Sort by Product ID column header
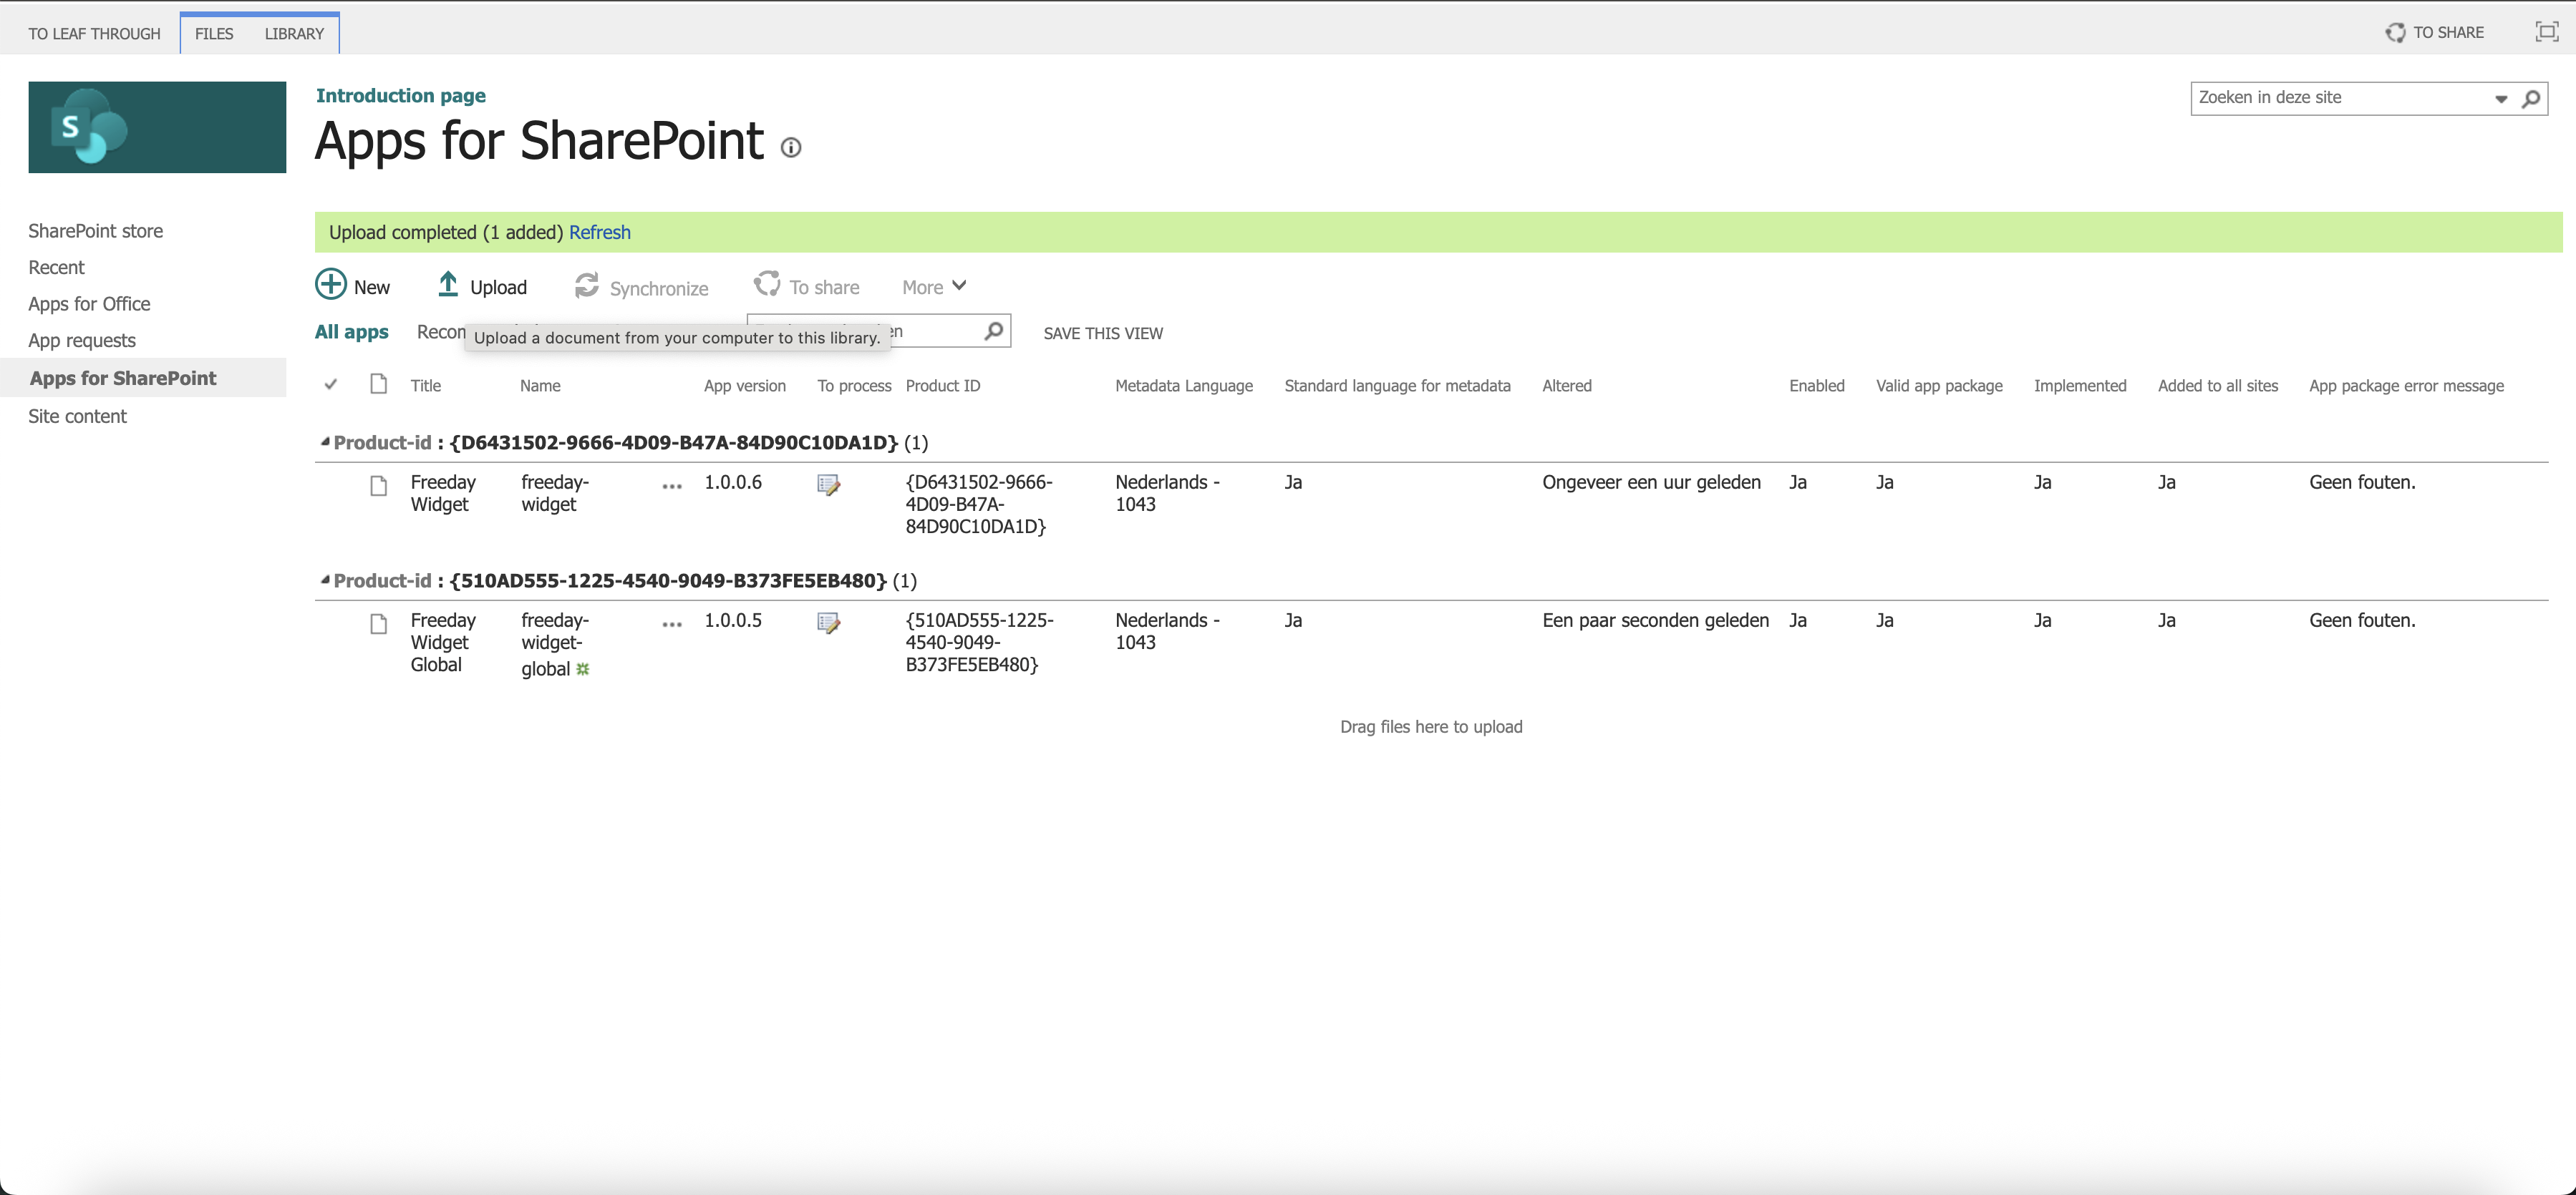This screenshot has height=1195, width=2576. (943, 386)
